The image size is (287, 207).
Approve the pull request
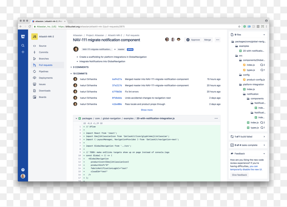point(193,40)
